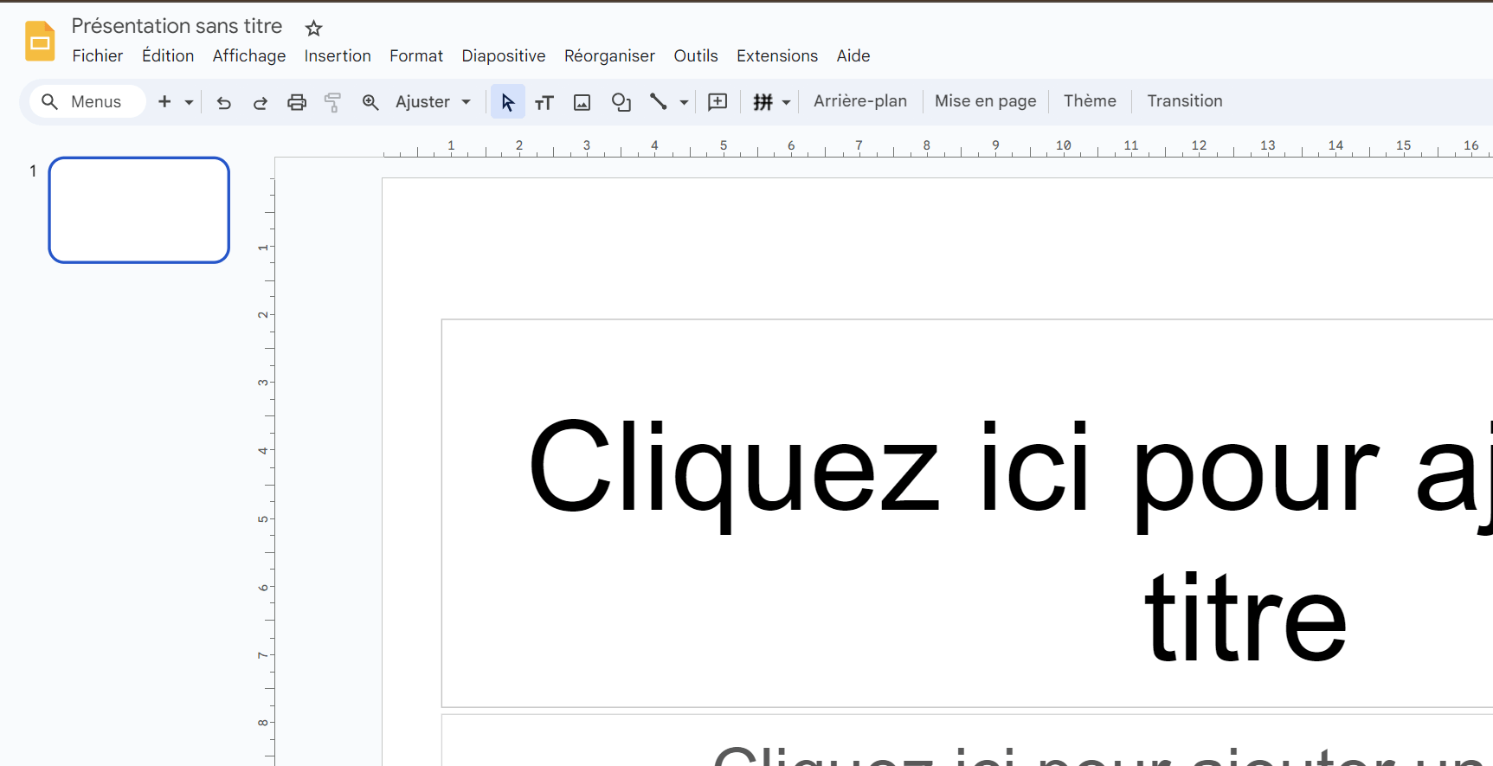
Task: Undo the last action
Action: tap(224, 102)
